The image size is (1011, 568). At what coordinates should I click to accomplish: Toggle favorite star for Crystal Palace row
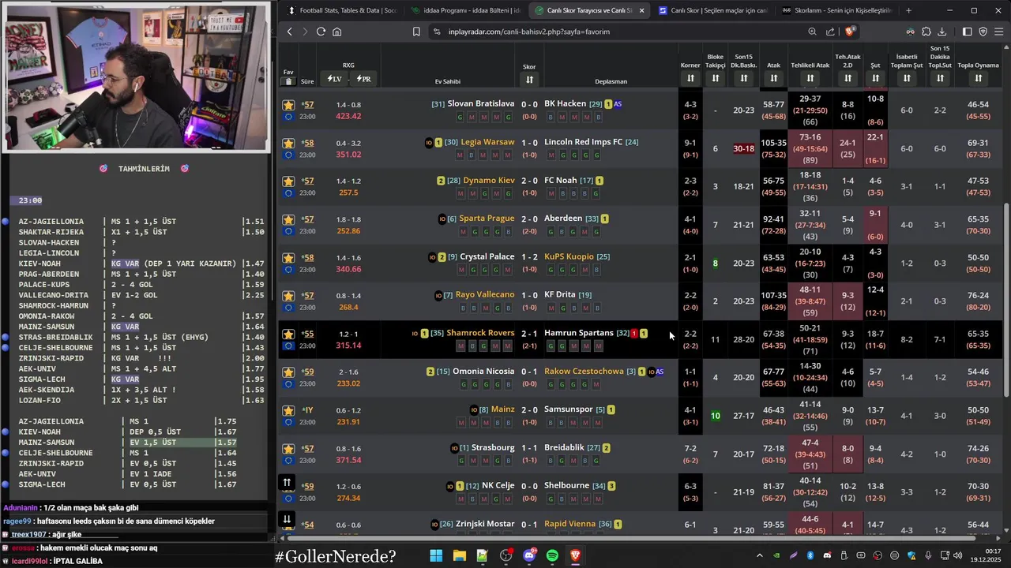tap(288, 258)
